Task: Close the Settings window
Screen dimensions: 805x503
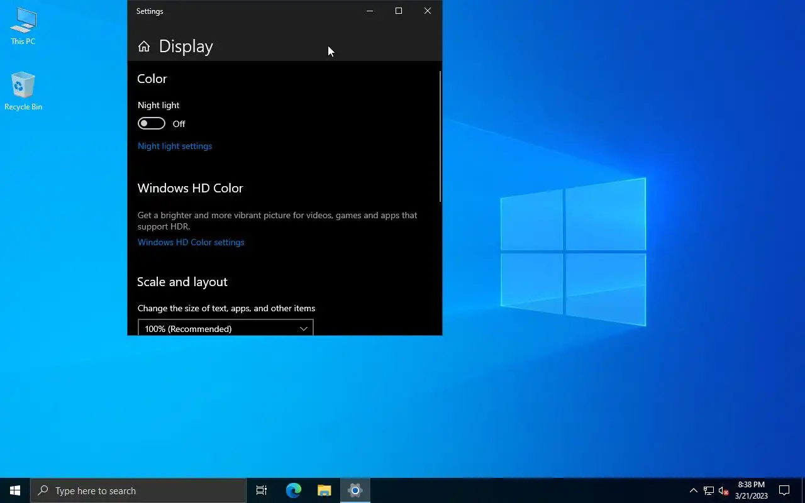Action: pyautogui.click(x=428, y=11)
